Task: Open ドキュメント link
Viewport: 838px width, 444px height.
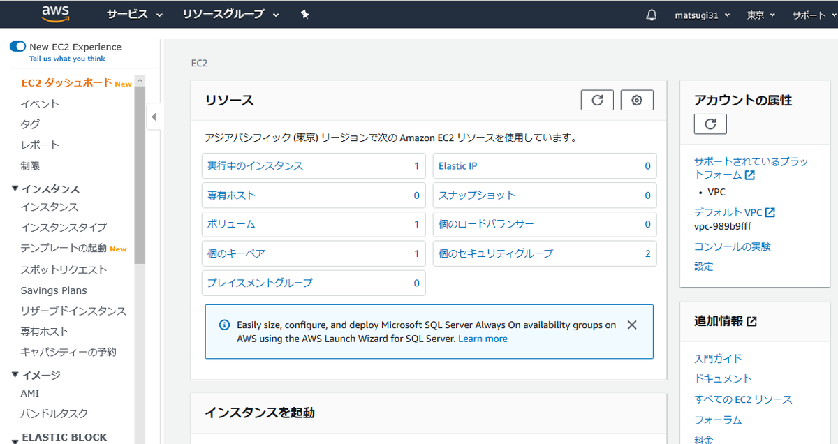Action: tap(723, 378)
